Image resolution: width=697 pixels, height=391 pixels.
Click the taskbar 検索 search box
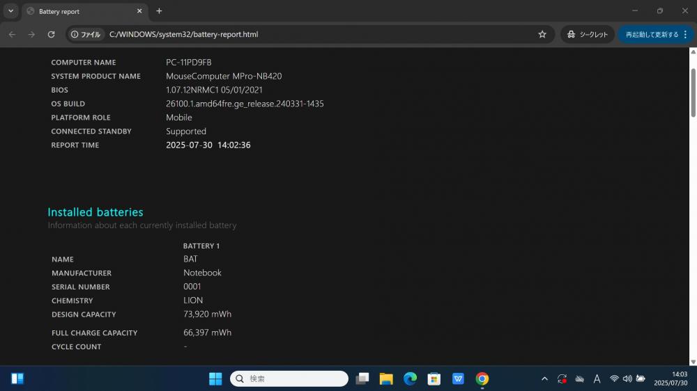[x=289, y=378]
